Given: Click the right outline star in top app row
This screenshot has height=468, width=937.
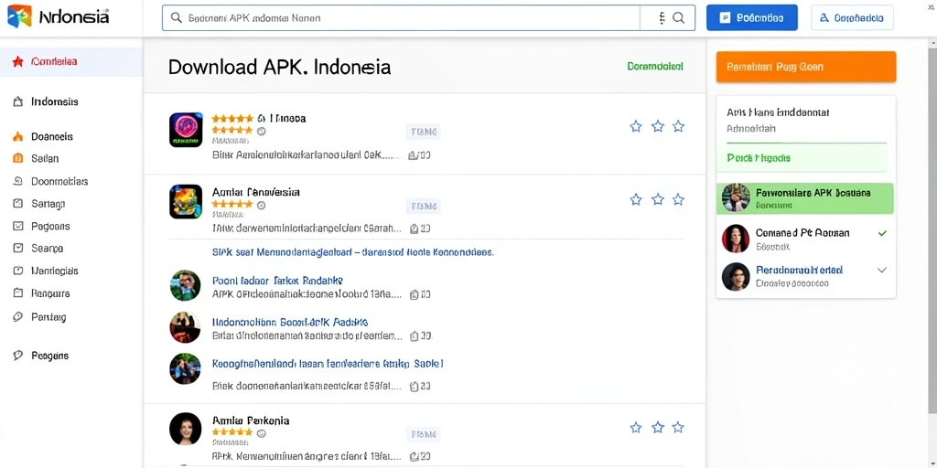Looking at the screenshot, I should (678, 126).
